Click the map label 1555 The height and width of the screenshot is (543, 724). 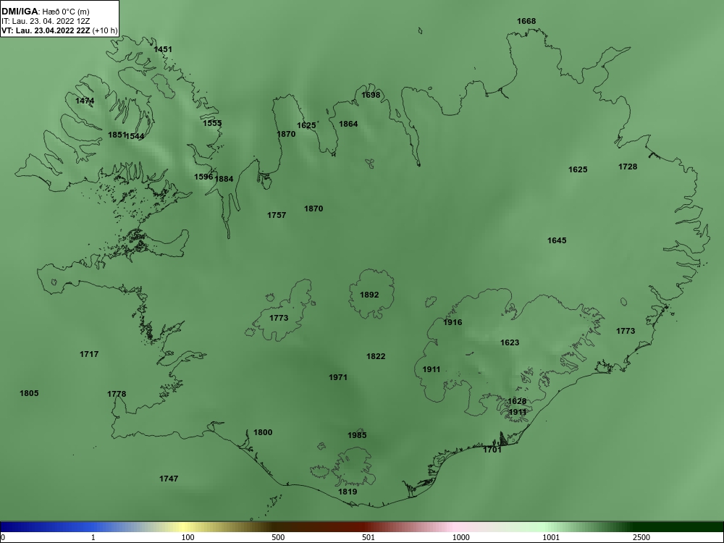(x=212, y=123)
